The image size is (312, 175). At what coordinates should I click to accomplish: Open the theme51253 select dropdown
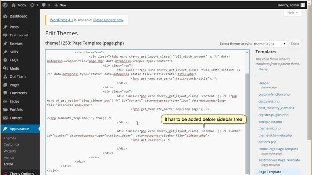pyautogui.click(x=270, y=44)
